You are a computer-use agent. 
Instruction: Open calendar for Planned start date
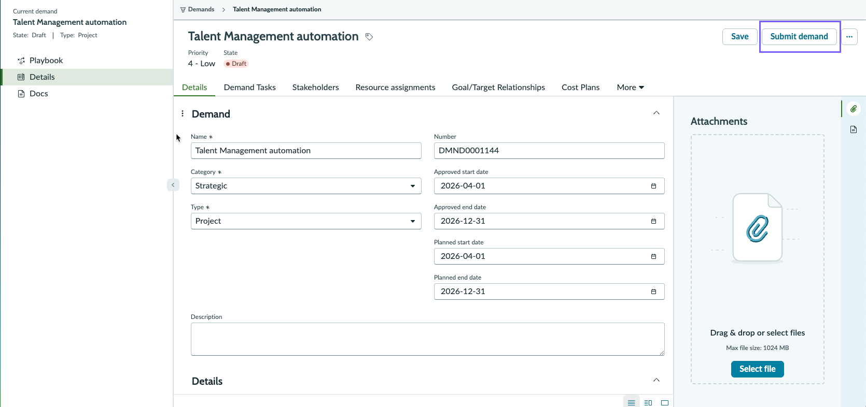tap(653, 256)
